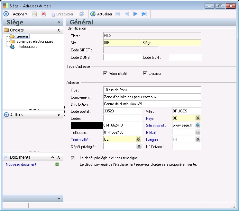Open the Interlocuteurs tab item

coord(27,47)
